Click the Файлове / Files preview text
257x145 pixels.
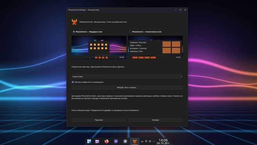[136, 51]
